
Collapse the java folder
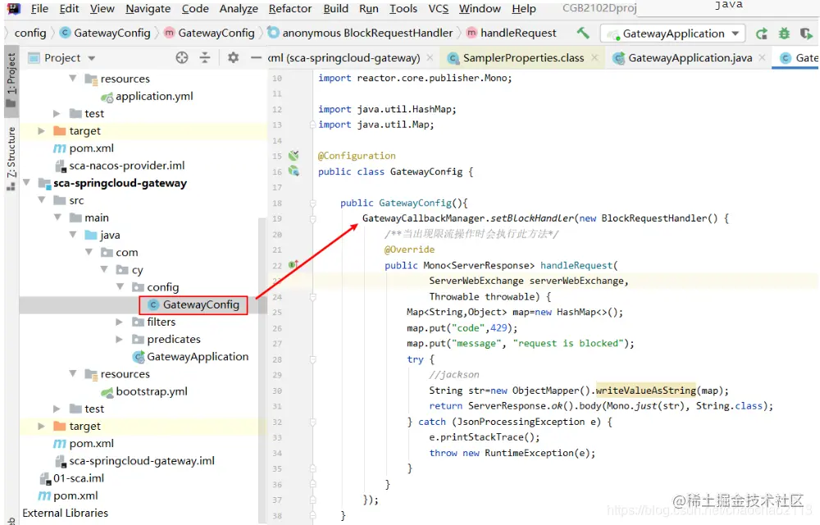[73, 235]
